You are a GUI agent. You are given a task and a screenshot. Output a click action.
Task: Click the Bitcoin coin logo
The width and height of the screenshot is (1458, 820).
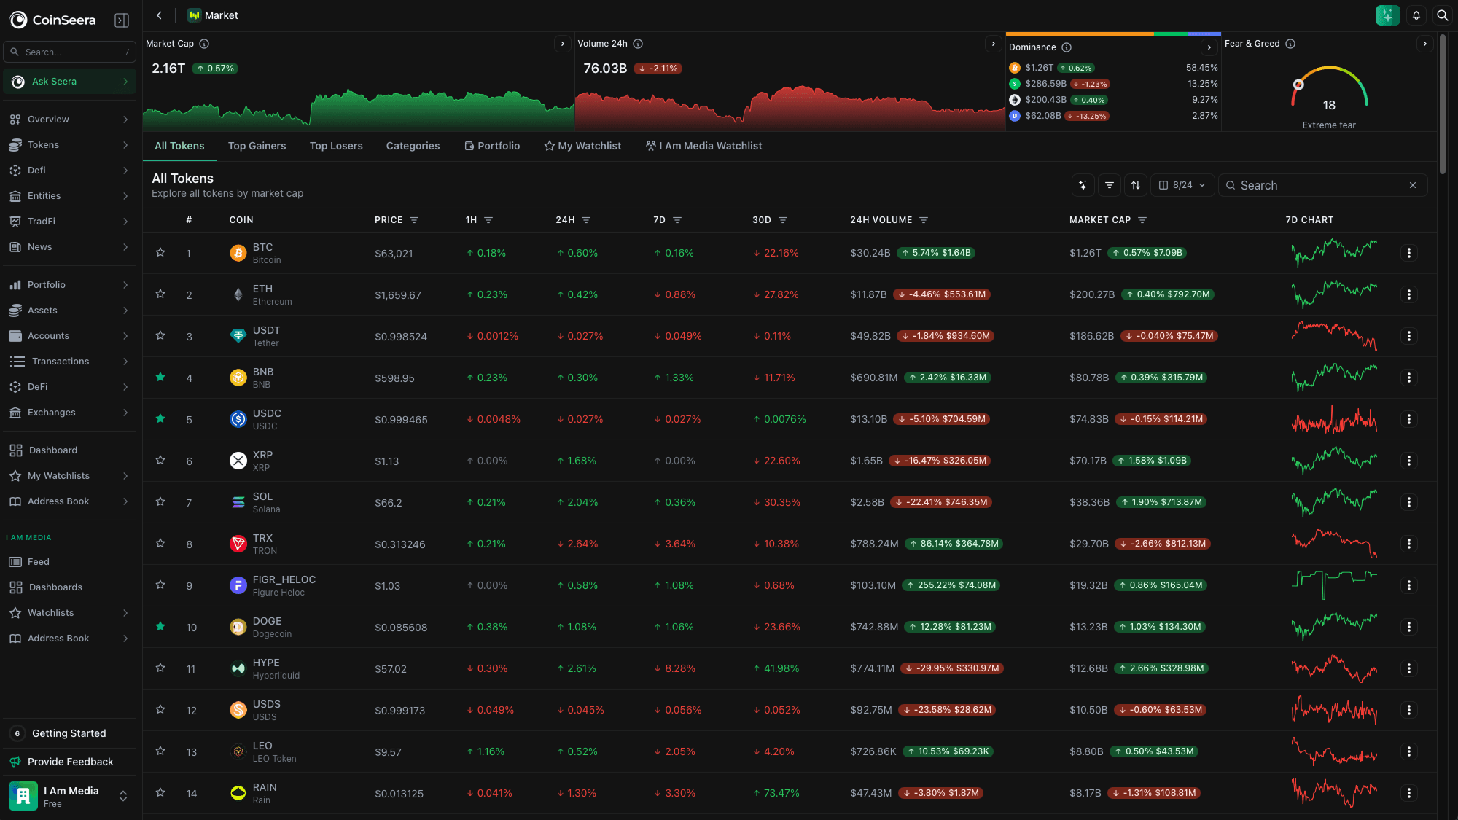point(238,253)
